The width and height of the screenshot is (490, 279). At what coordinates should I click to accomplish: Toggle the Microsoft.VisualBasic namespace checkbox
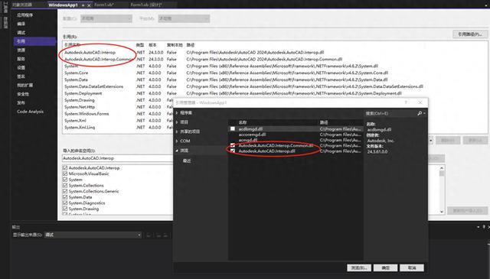(x=65, y=174)
